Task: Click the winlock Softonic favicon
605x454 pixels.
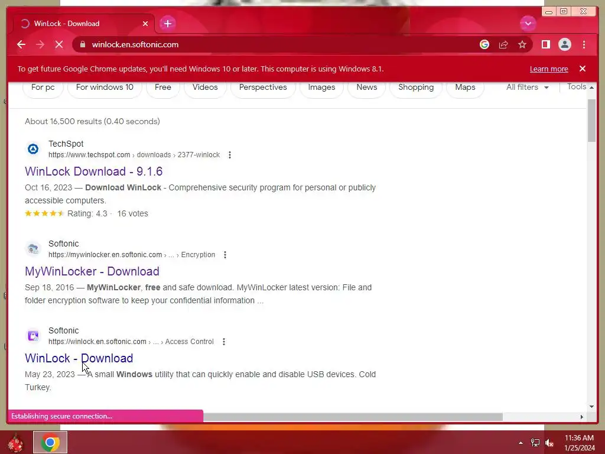Action: 33,336
